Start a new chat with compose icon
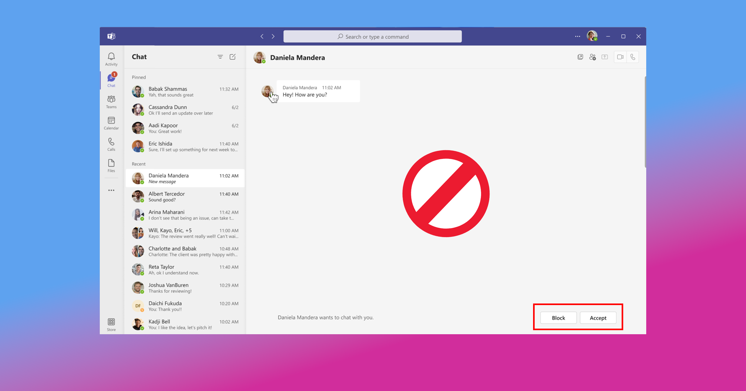 (x=233, y=57)
